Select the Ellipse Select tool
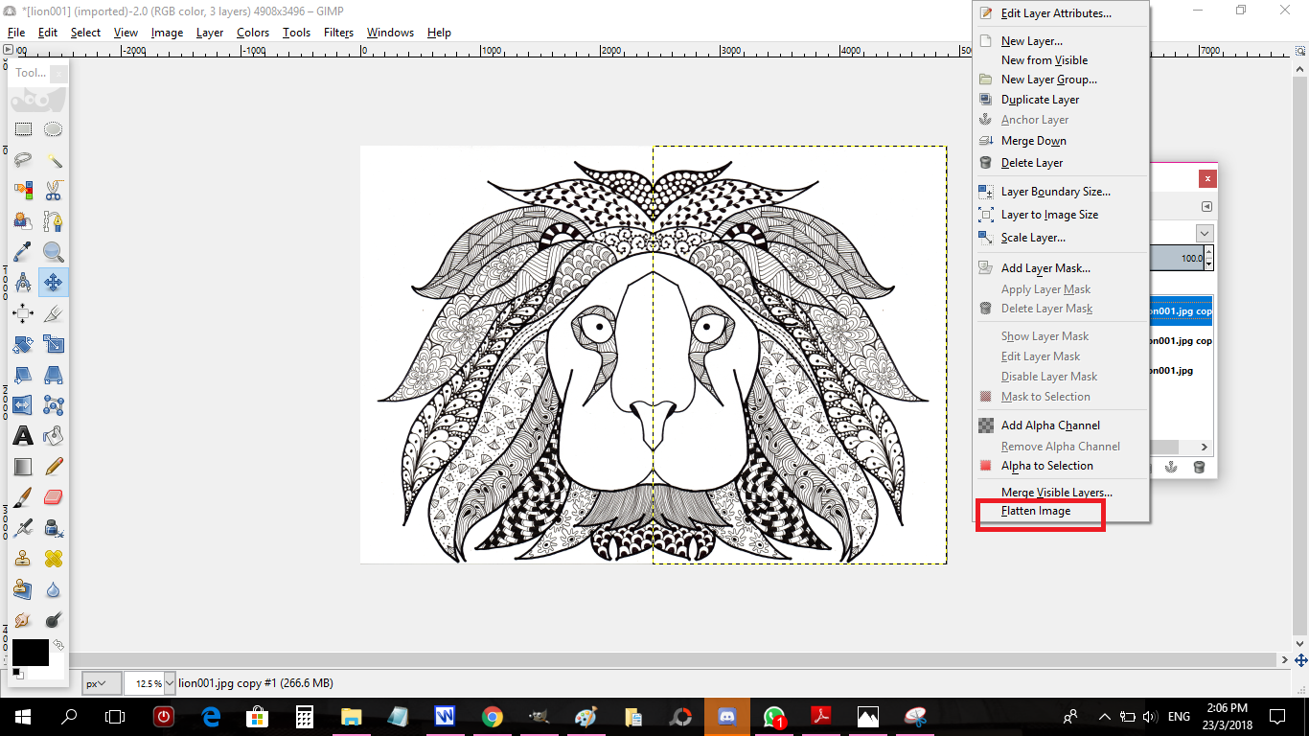 54,129
